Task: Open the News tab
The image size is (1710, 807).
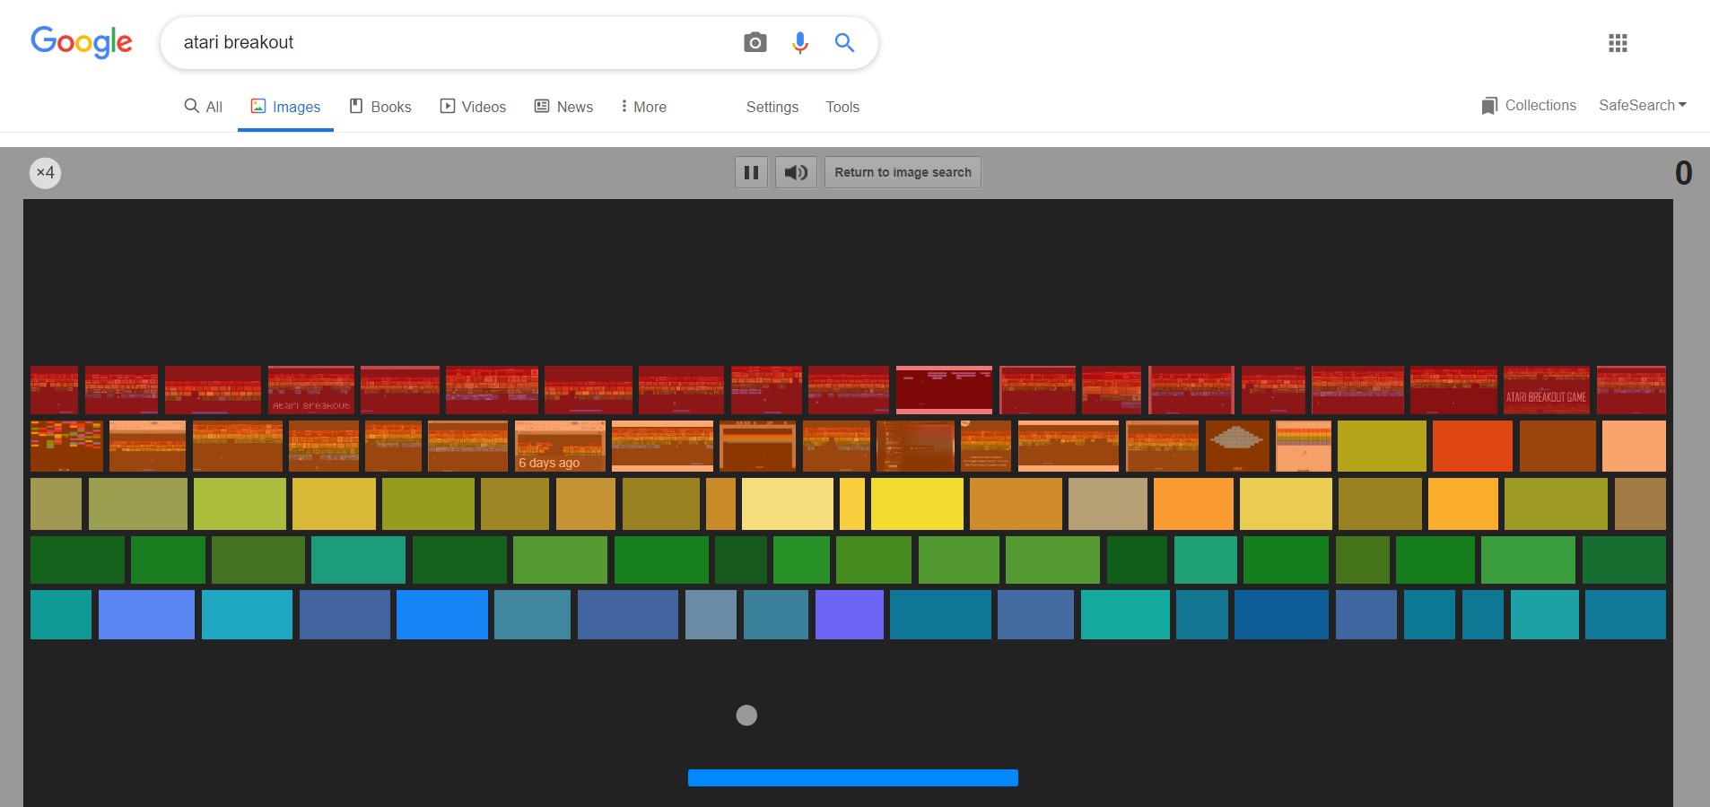Action: (563, 107)
